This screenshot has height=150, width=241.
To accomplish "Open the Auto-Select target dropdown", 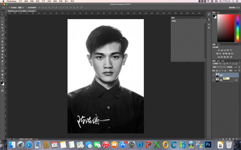I will (21, 7).
